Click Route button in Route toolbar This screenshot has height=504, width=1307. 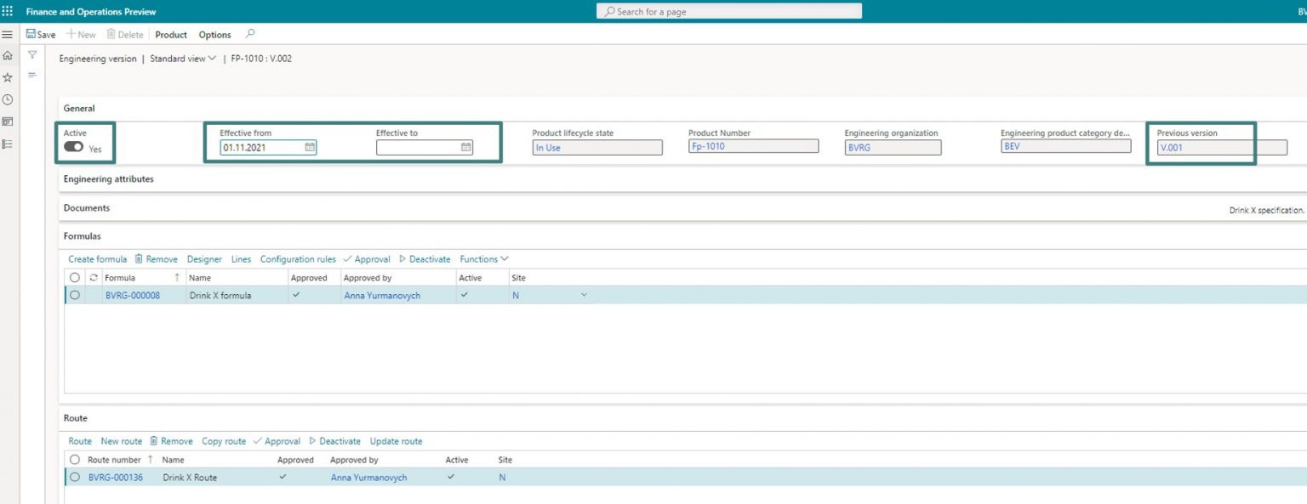pos(80,441)
